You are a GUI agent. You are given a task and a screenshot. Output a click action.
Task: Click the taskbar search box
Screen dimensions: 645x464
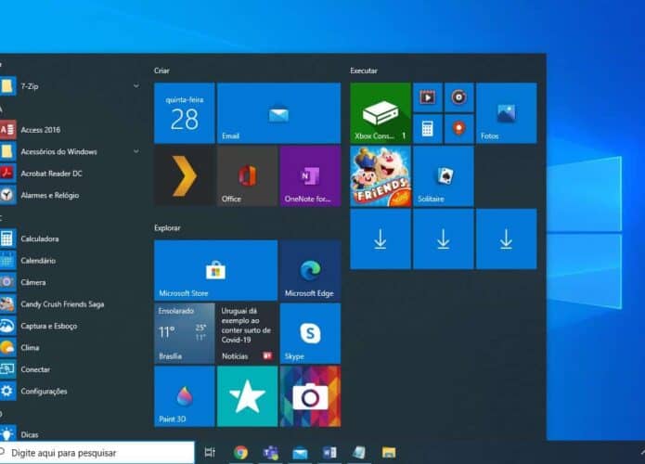coord(97,453)
